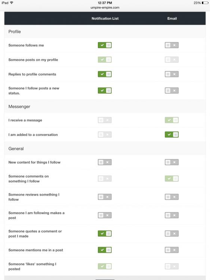Disable notification list for Someone follows me
The image size is (210, 280).
click(105, 45)
